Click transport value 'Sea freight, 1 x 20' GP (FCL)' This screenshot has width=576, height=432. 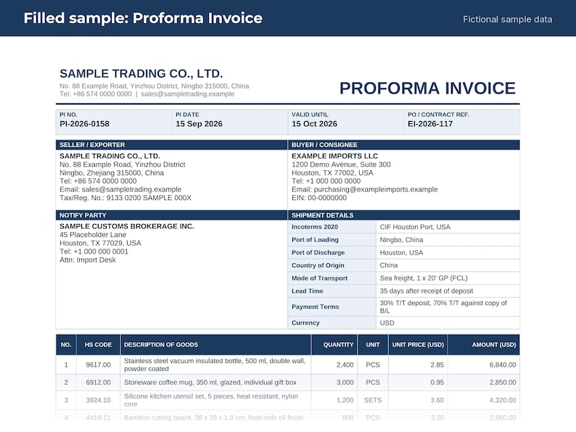424,278
